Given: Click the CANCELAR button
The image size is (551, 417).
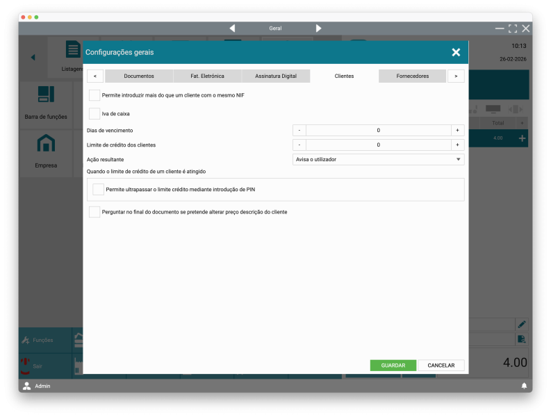Looking at the screenshot, I should (x=441, y=365).
